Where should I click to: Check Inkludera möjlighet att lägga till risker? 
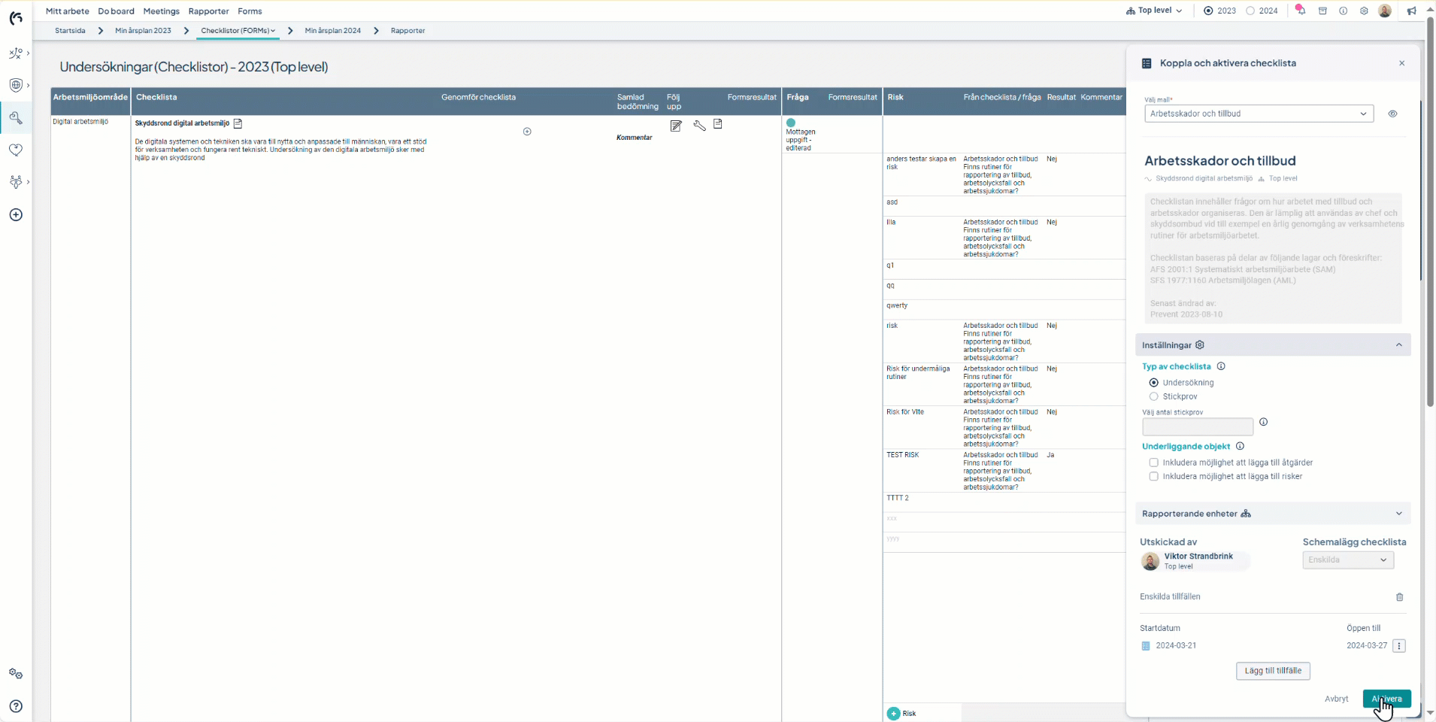tap(1153, 476)
